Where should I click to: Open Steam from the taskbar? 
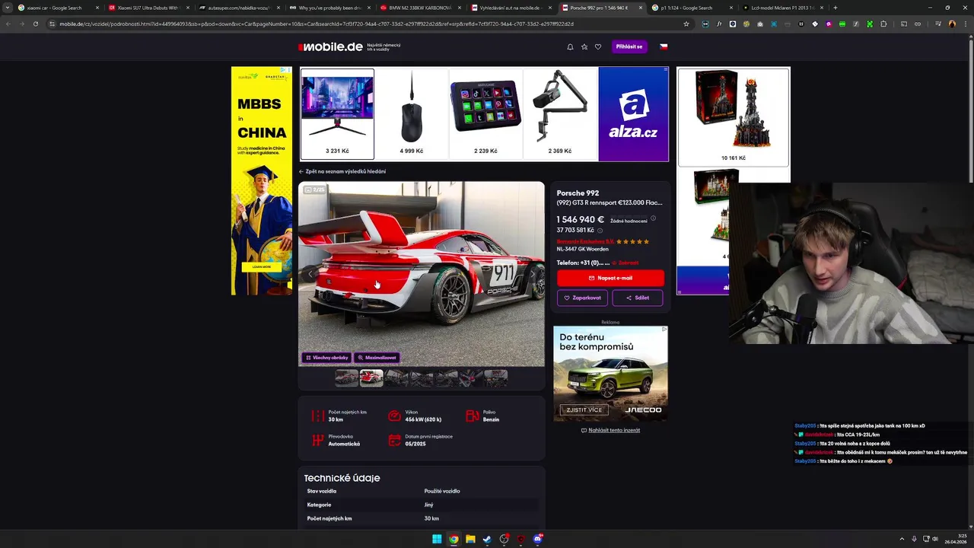pos(487,540)
